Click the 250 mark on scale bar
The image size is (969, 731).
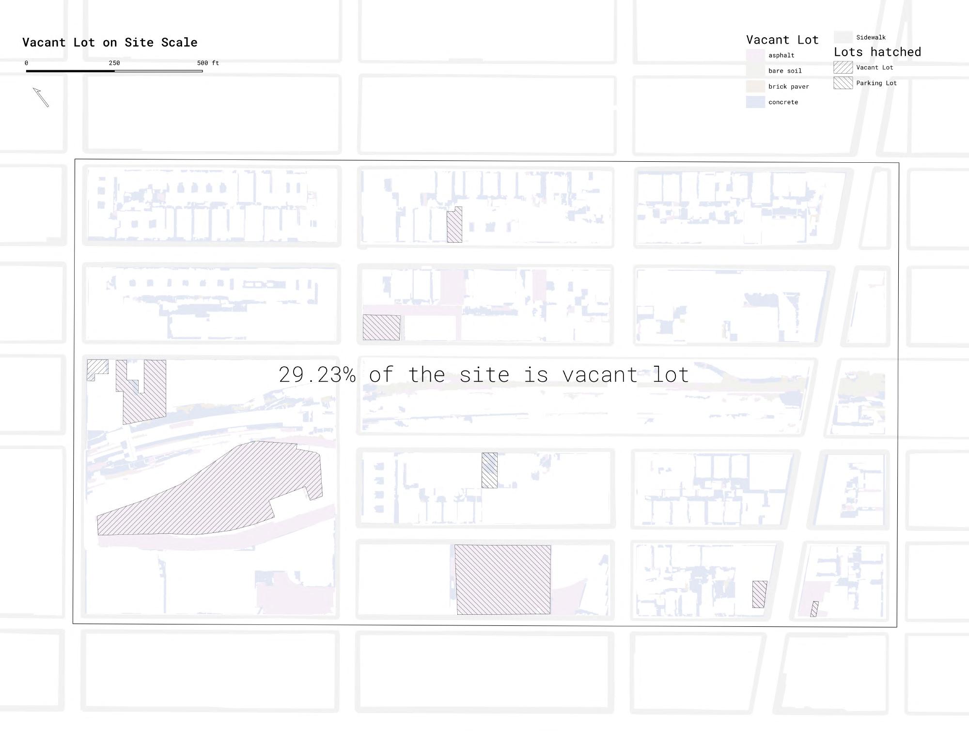114,63
